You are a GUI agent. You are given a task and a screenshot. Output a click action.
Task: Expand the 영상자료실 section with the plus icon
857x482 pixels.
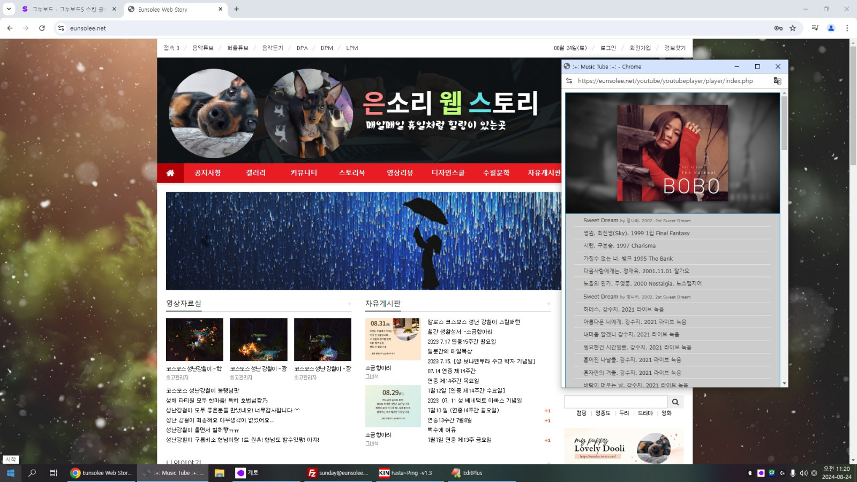point(350,304)
